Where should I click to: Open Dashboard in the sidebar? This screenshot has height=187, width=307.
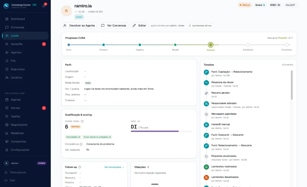tap(25, 19)
